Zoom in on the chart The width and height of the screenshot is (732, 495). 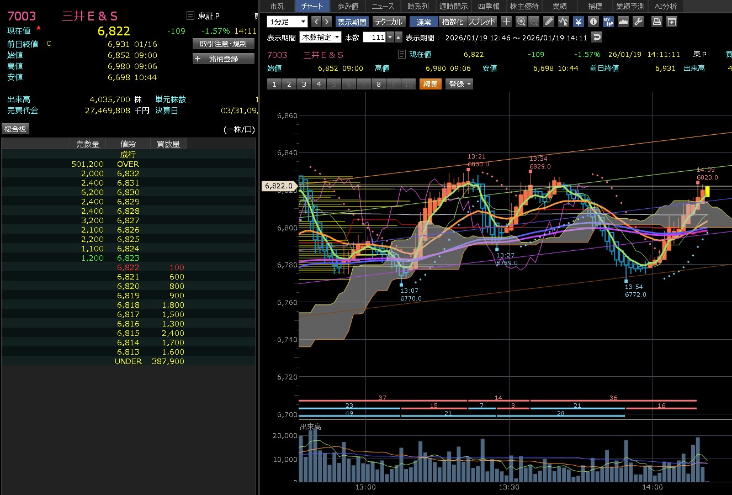521,22
